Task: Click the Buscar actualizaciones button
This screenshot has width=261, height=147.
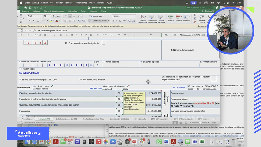Action: 202,26
